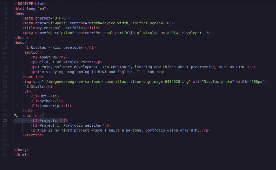The image size is (276, 170).
Task: Place cursor on the "Projects" heading text
Action: tap(48, 121)
